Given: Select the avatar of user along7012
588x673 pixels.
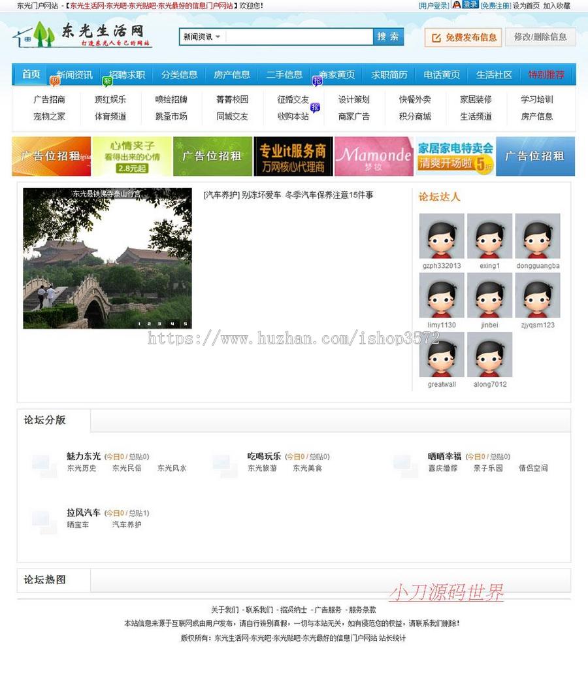Looking at the screenshot, I should 489,356.
